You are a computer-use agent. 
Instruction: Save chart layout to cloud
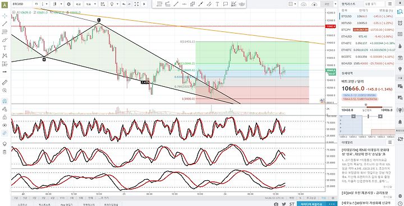pyautogui.click(x=304, y=4)
